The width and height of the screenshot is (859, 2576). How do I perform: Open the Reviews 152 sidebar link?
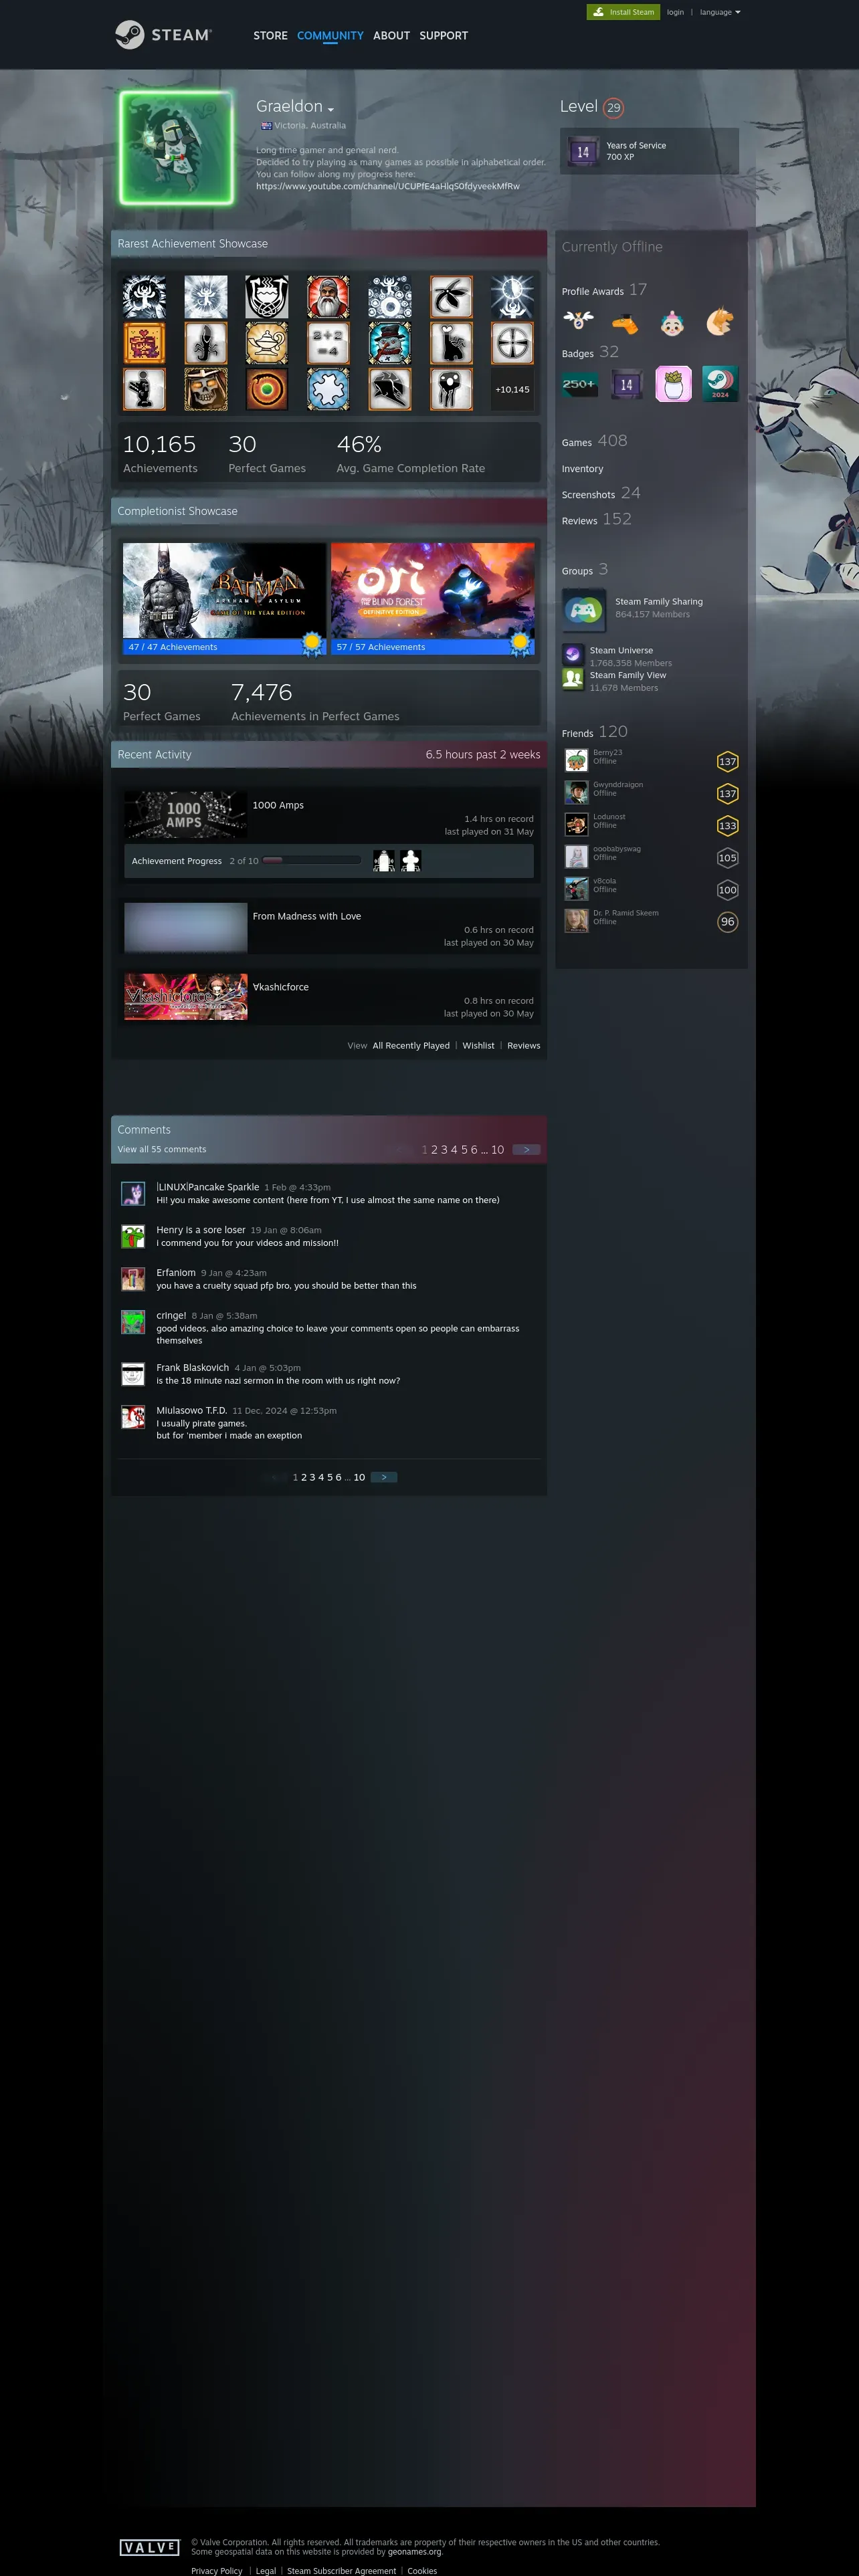click(596, 519)
